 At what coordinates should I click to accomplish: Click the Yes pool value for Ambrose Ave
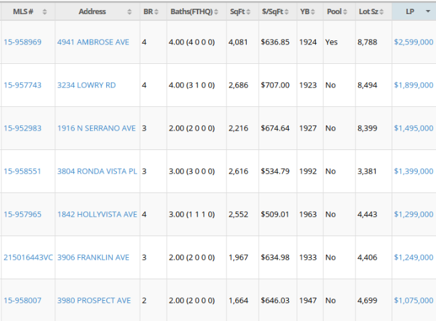click(x=331, y=42)
